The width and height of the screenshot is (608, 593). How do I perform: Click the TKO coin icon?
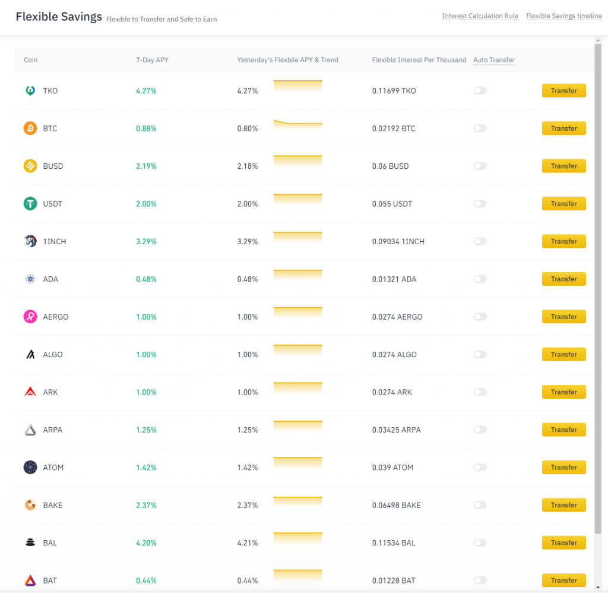click(x=30, y=91)
